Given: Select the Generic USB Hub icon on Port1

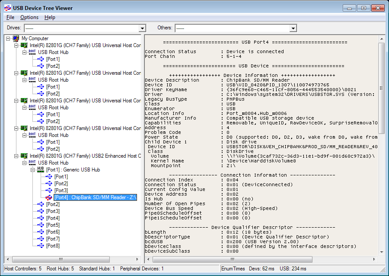Looking at the screenshot, I should click(41, 170).
